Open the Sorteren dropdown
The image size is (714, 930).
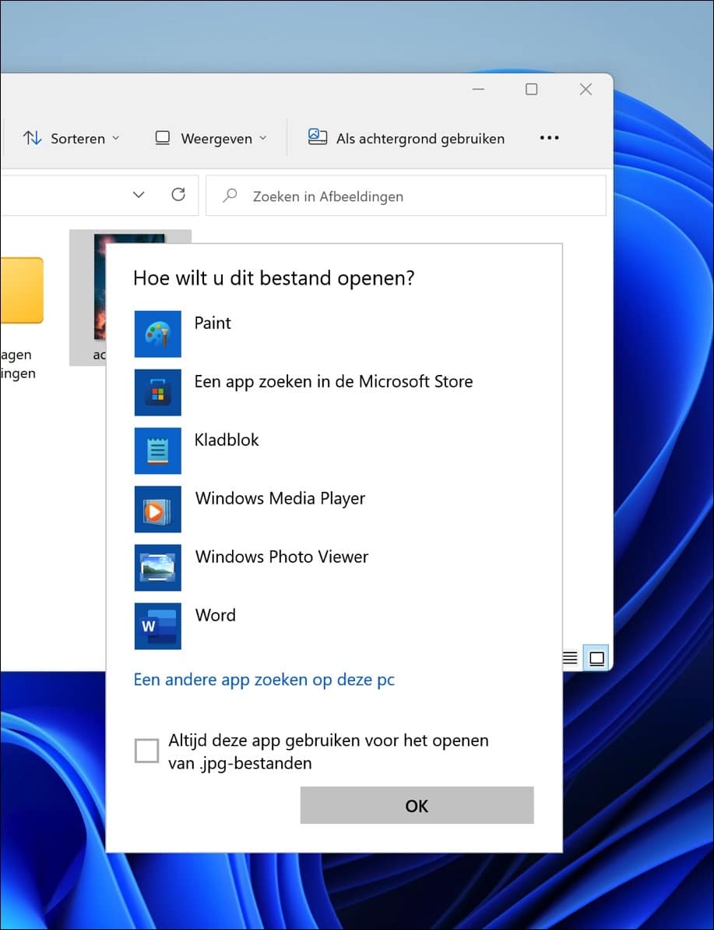tap(71, 138)
